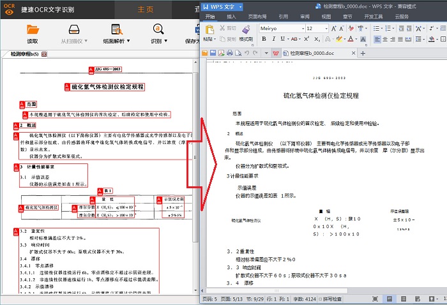This screenshot has height=305, width=447.
Task: Export to PDF icon in quick toolbar
Action: 221,53
